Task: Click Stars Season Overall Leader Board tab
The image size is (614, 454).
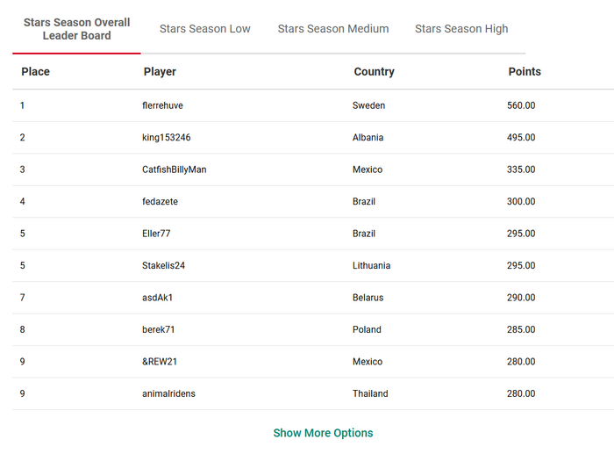Action: click(x=77, y=29)
